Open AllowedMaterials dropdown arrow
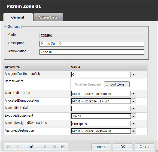Image resolution: width=158 pixels, height=152 pixels. (x=133, y=109)
